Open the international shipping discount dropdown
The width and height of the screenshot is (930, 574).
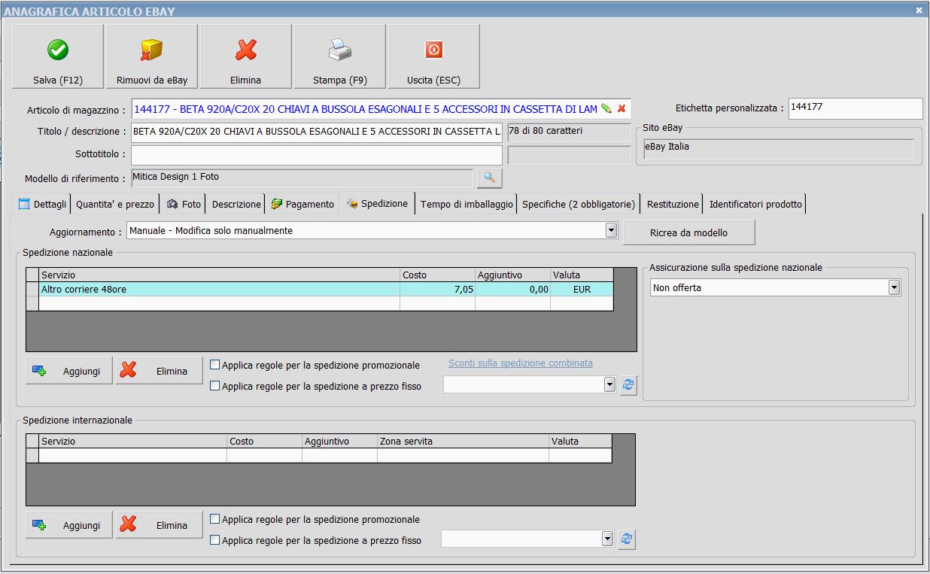[x=608, y=539]
